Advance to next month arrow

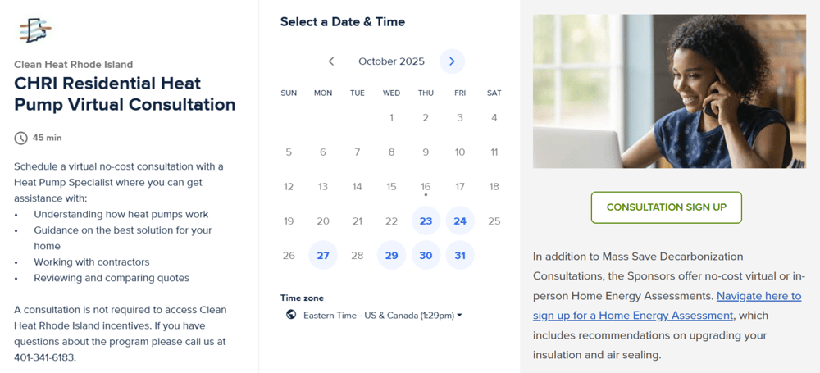click(452, 61)
